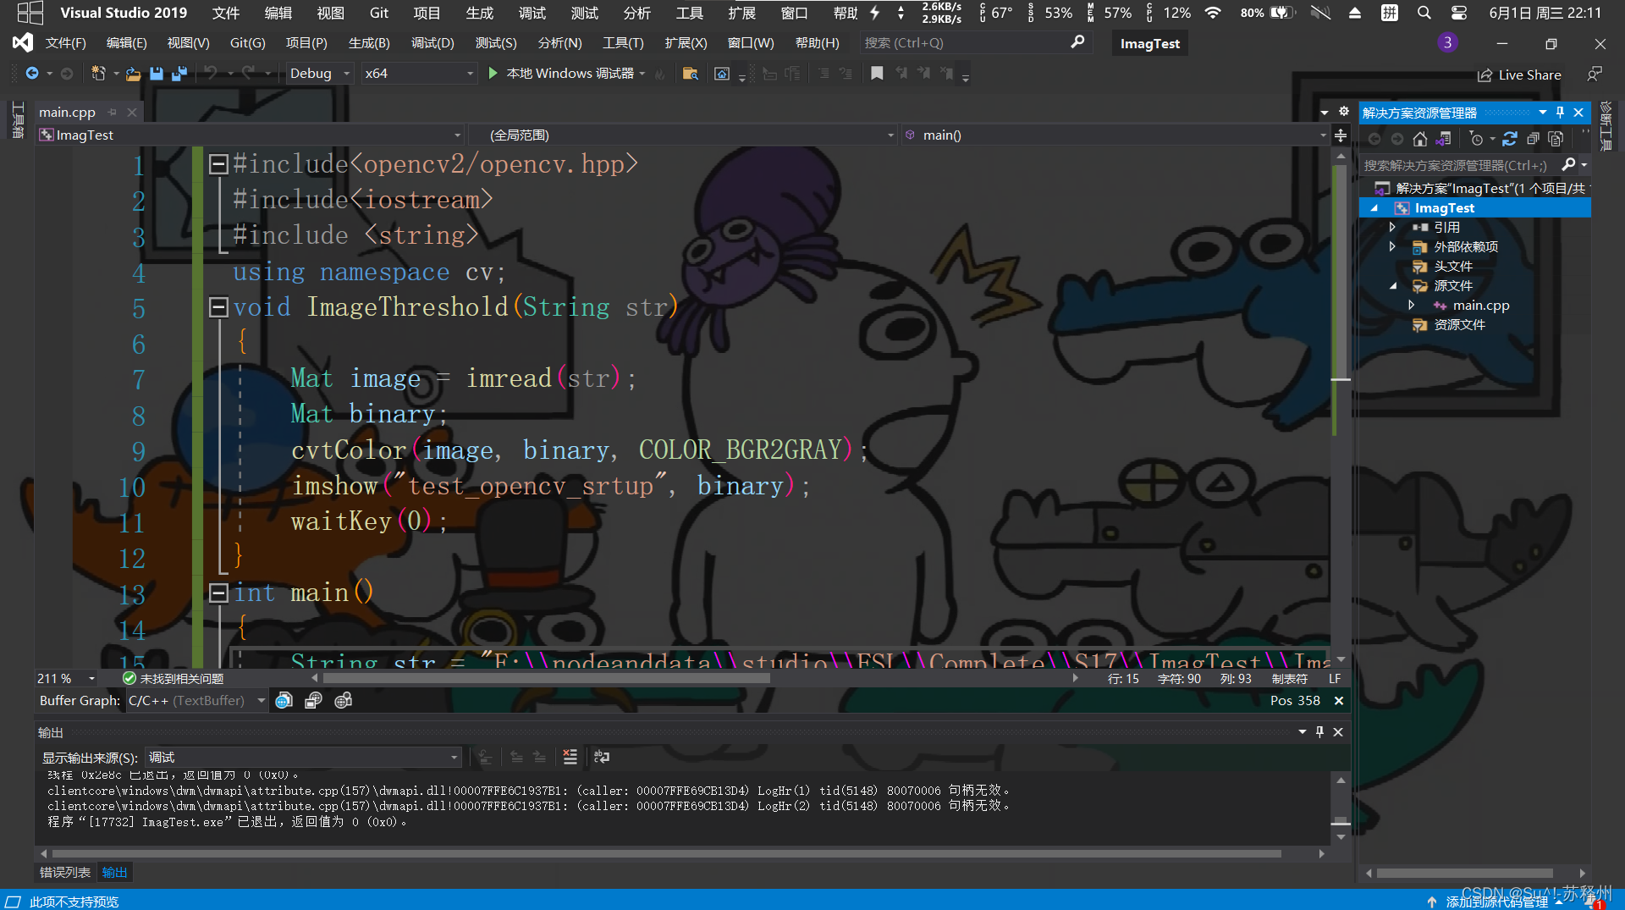Save current file with single disk icon
This screenshot has width=1625, height=910.
[157, 74]
